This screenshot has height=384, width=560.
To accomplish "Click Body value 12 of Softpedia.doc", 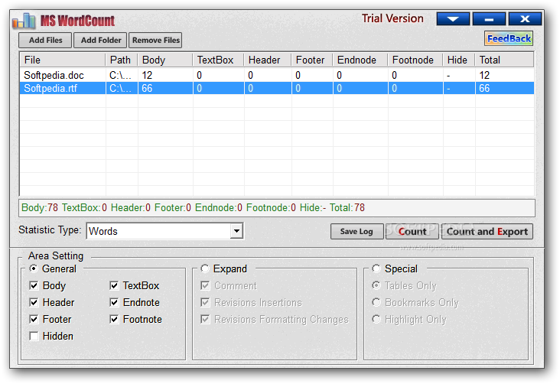I will (x=147, y=75).
